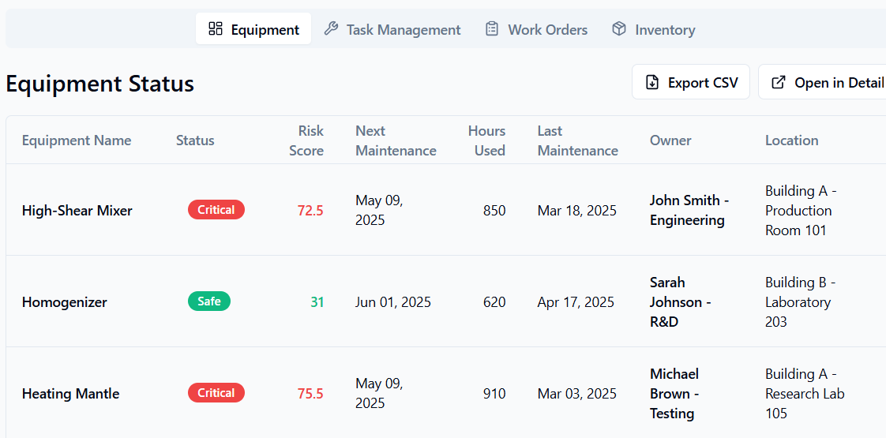Screen dimensions: 886x438
Task: Click location Building A - Research Lab 105
Action: [x=805, y=393]
